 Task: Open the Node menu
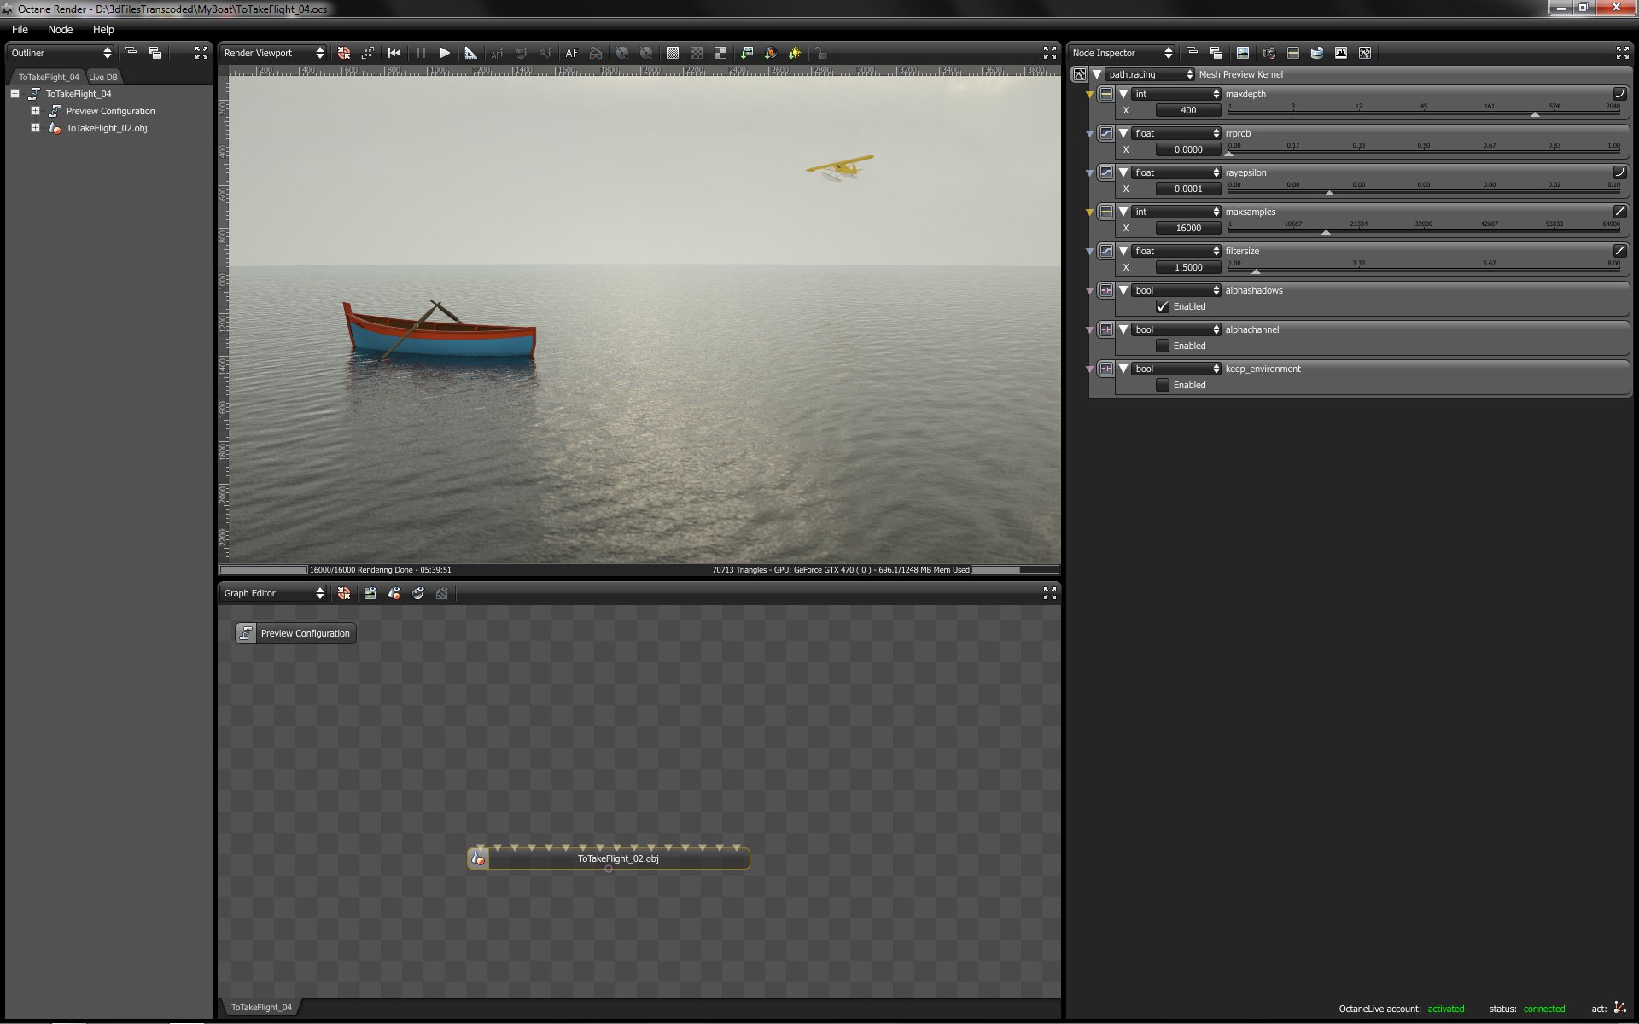tap(60, 29)
